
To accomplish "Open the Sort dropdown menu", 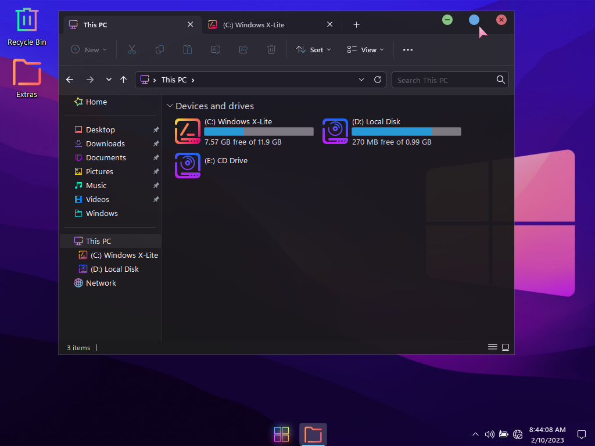I will click(313, 50).
